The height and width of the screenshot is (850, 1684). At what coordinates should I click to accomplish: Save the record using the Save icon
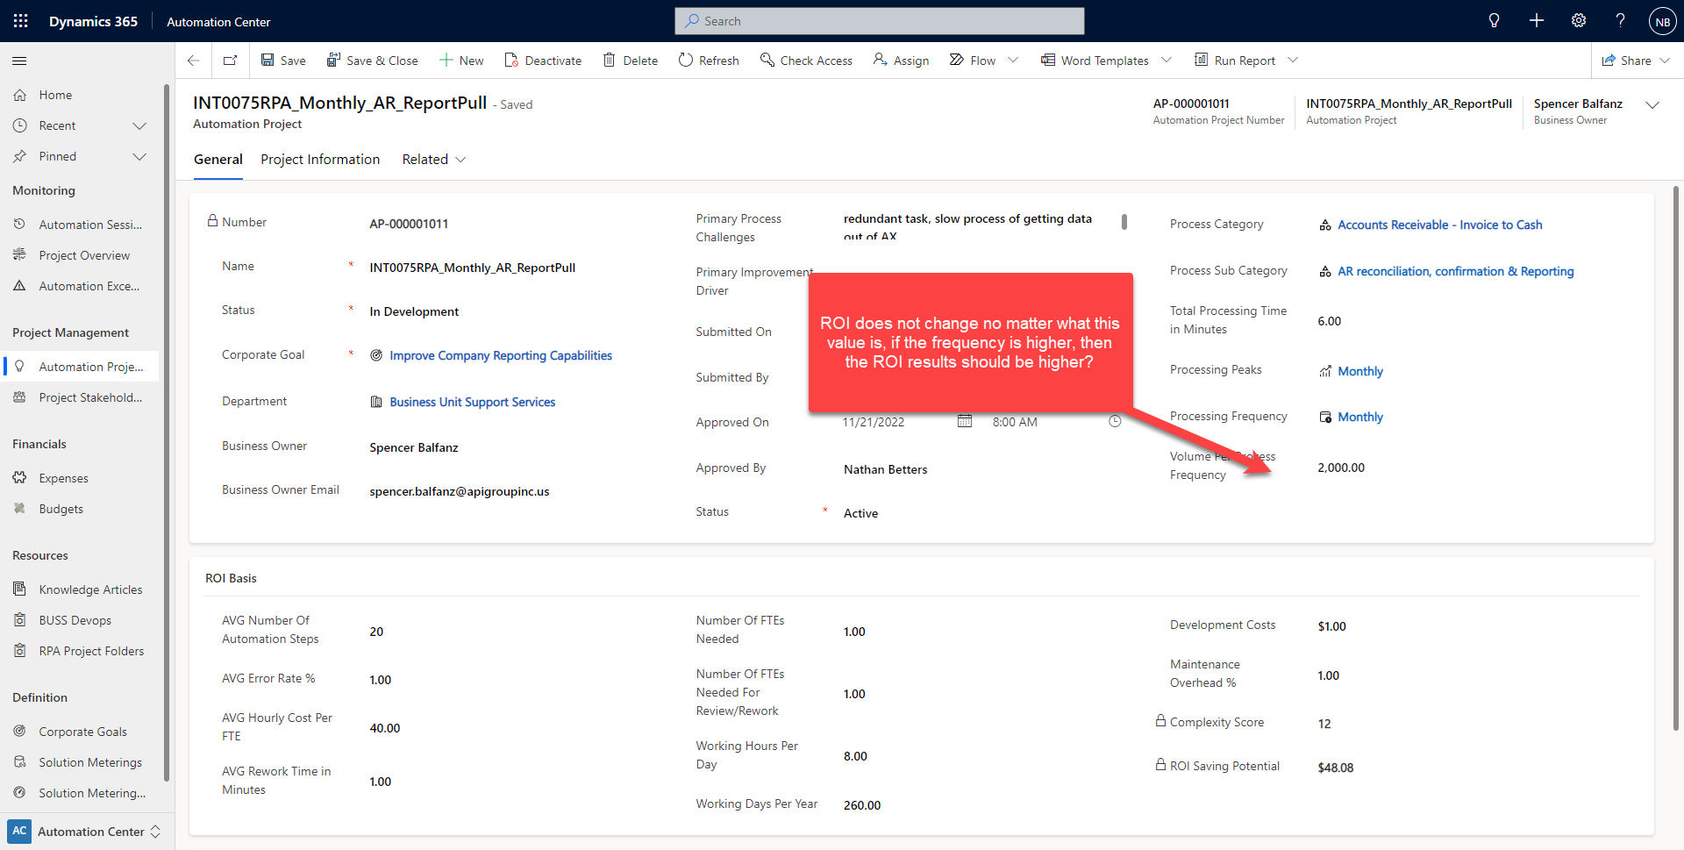[282, 60]
